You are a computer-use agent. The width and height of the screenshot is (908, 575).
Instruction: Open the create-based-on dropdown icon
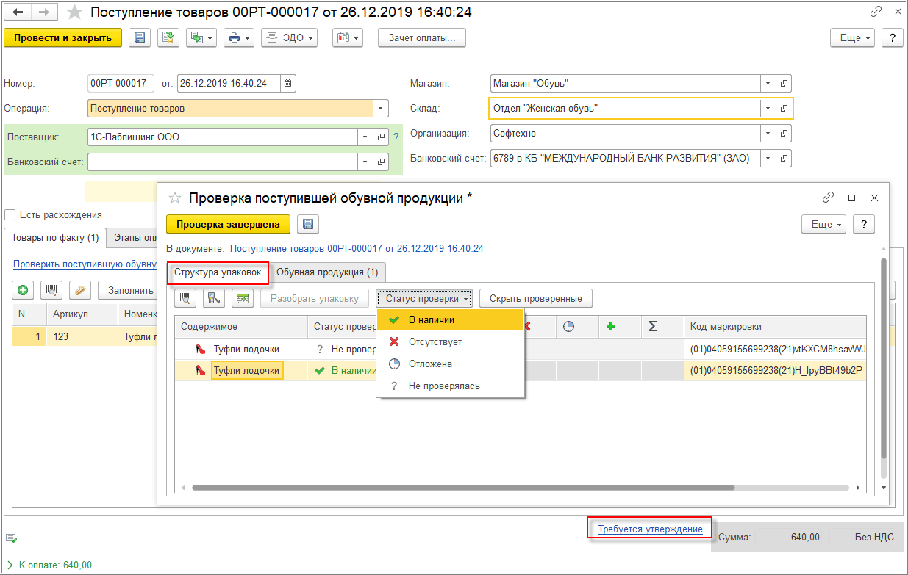coord(201,37)
